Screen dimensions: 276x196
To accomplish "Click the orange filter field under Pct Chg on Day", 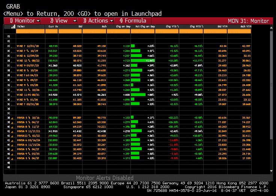I will click(143, 31).
